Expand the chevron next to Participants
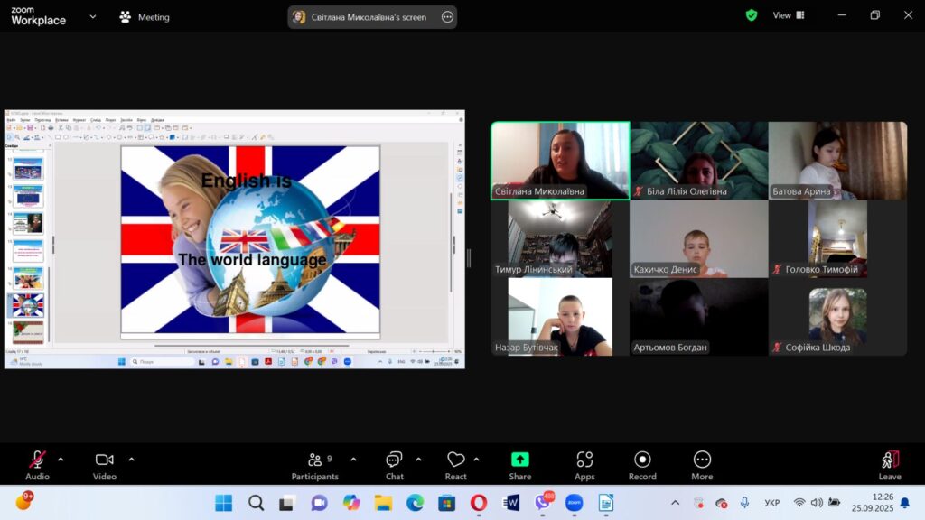The image size is (925, 520). pyautogui.click(x=353, y=459)
